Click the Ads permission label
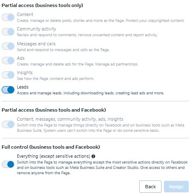This screenshot has height=194, width=192. tap(21, 58)
